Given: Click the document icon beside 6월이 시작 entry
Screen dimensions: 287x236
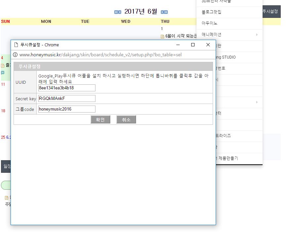Looking at the screenshot, I should pyautogui.click(x=163, y=36).
